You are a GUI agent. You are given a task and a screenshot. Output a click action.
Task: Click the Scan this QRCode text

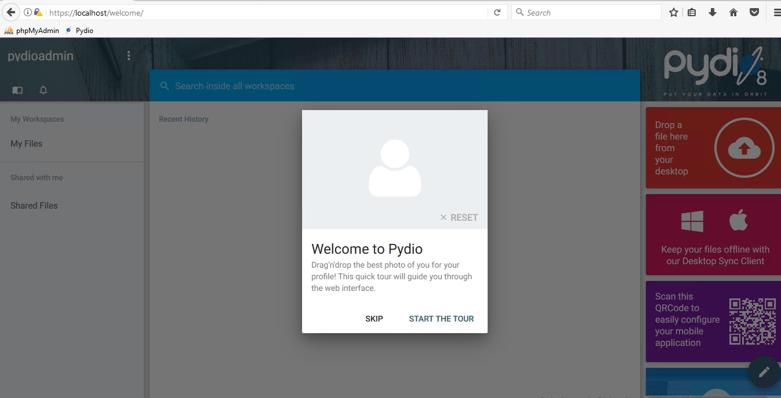[x=687, y=320]
